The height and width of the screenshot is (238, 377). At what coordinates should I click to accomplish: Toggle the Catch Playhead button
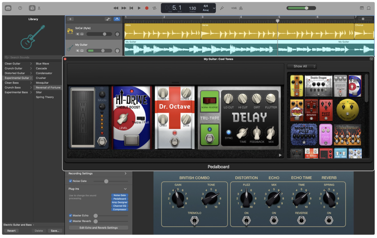tap(117, 19)
